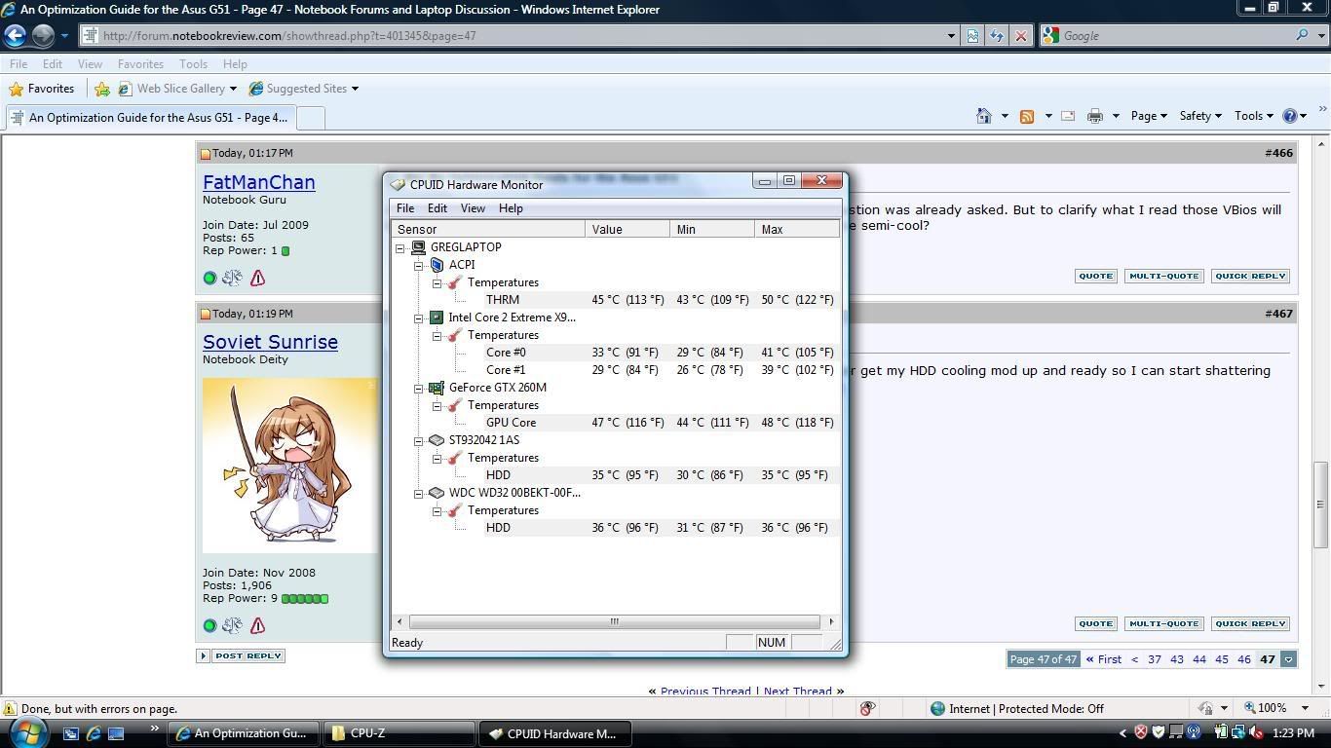Click Soviet Sunrise's reputation scales icon

pos(232,625)
